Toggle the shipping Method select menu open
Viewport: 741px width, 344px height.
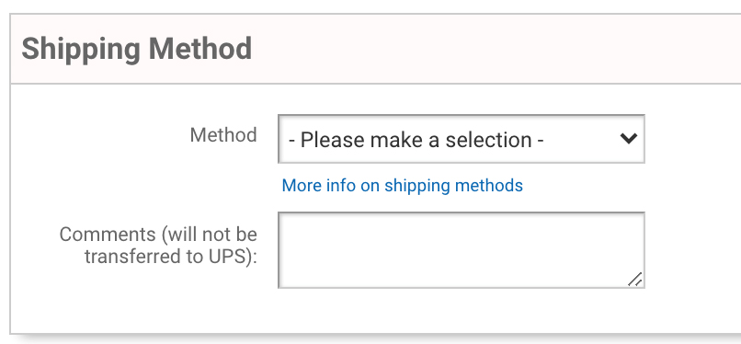point(462,139)
